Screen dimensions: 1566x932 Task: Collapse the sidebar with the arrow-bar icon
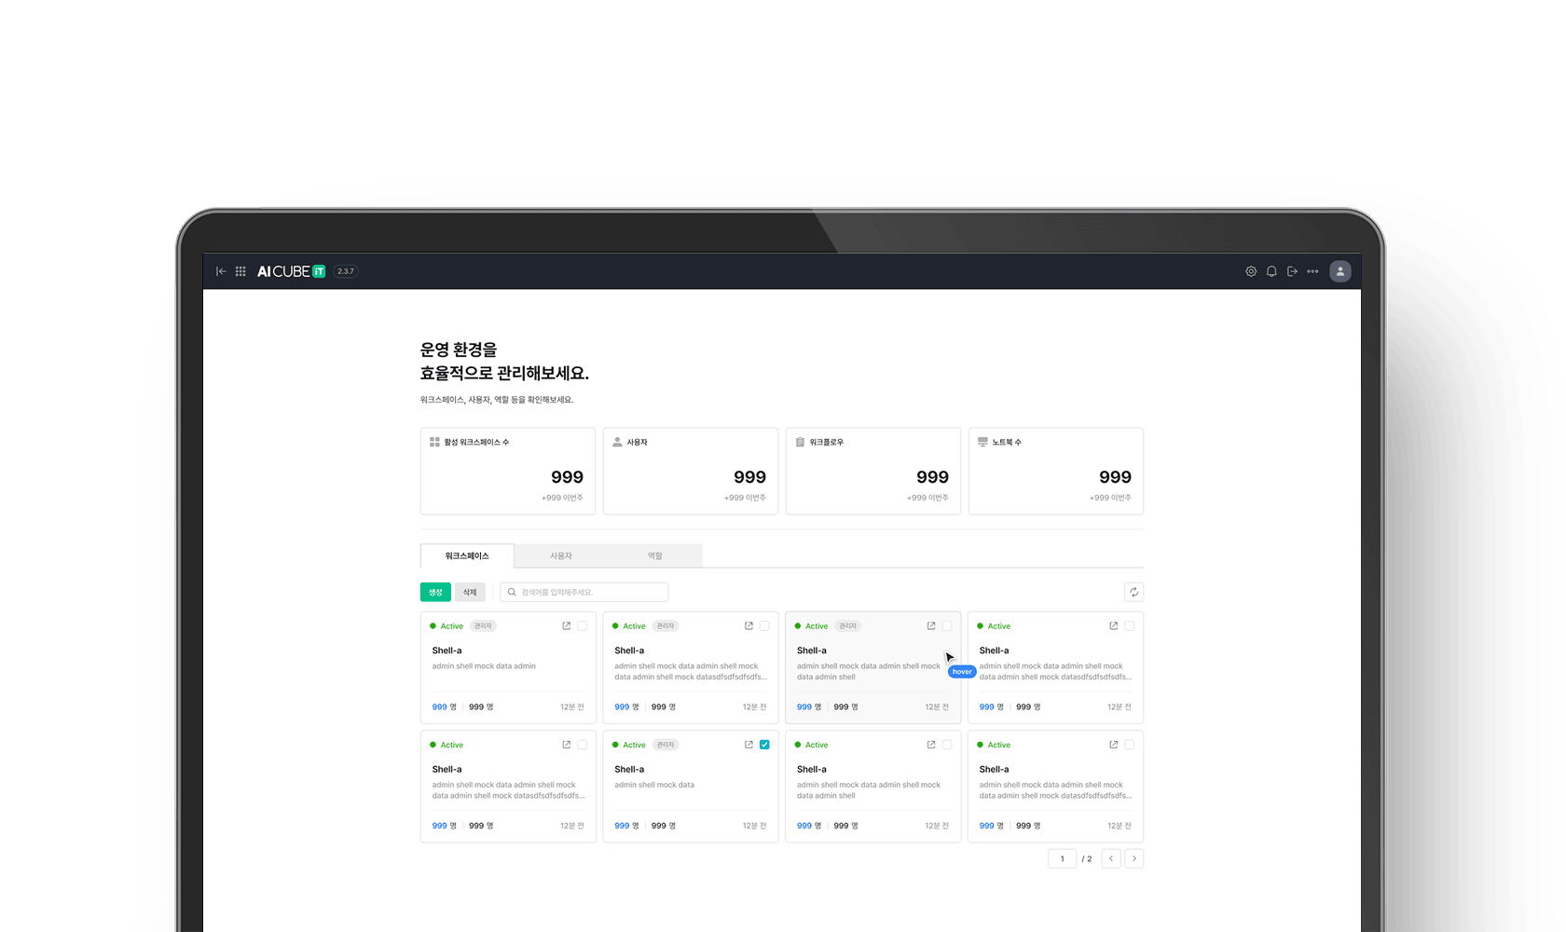221,271
